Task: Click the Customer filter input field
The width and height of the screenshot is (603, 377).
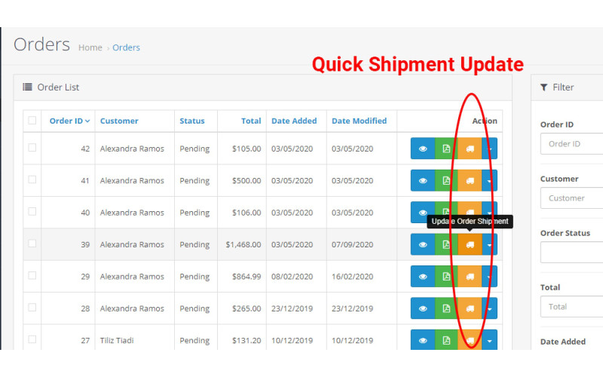Action: coord(573,198)
